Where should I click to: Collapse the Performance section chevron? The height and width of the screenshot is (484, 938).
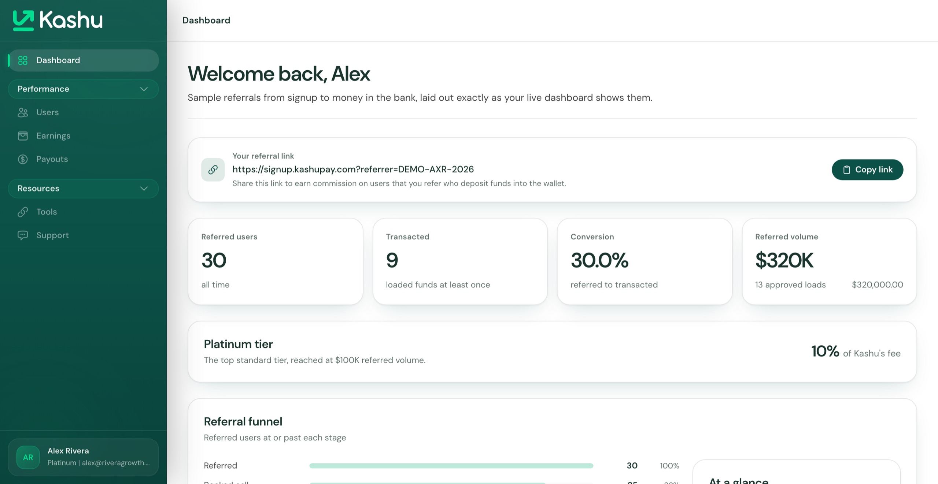point(144,89)
